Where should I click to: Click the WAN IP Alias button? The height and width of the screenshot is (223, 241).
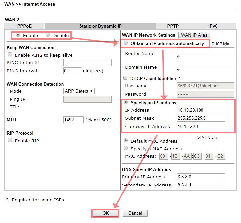[194, 35]
